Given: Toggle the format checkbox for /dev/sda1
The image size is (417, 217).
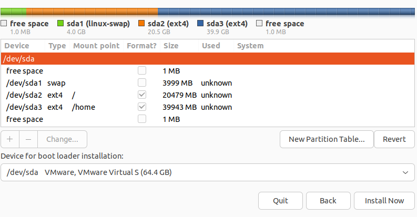Looking at the screenshot, I should (142, 83).
